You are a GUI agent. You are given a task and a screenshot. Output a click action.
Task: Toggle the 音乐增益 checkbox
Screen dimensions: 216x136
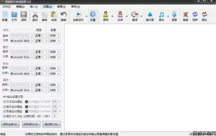(26, 107)
